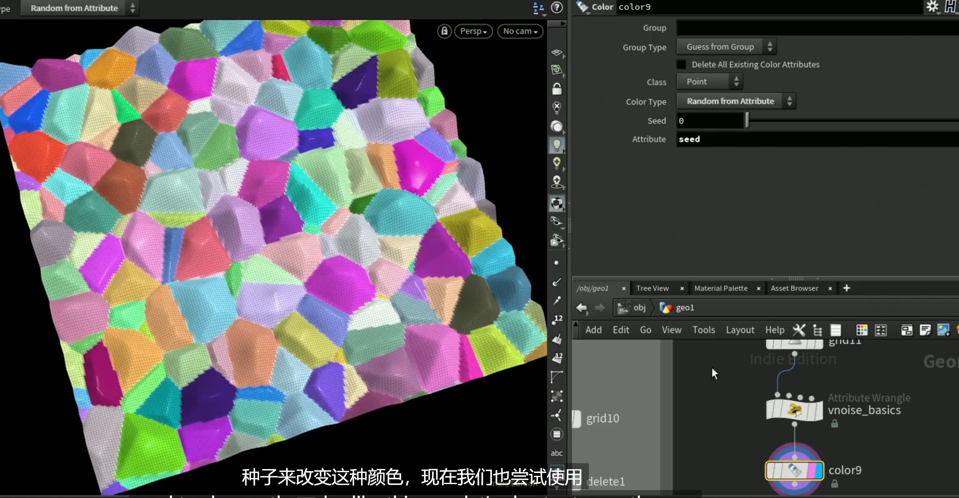This screenshot has width=959, height=498.
Task: Open the Class Point dropdown
Action: pyautogui.click(x=710, y=82)
